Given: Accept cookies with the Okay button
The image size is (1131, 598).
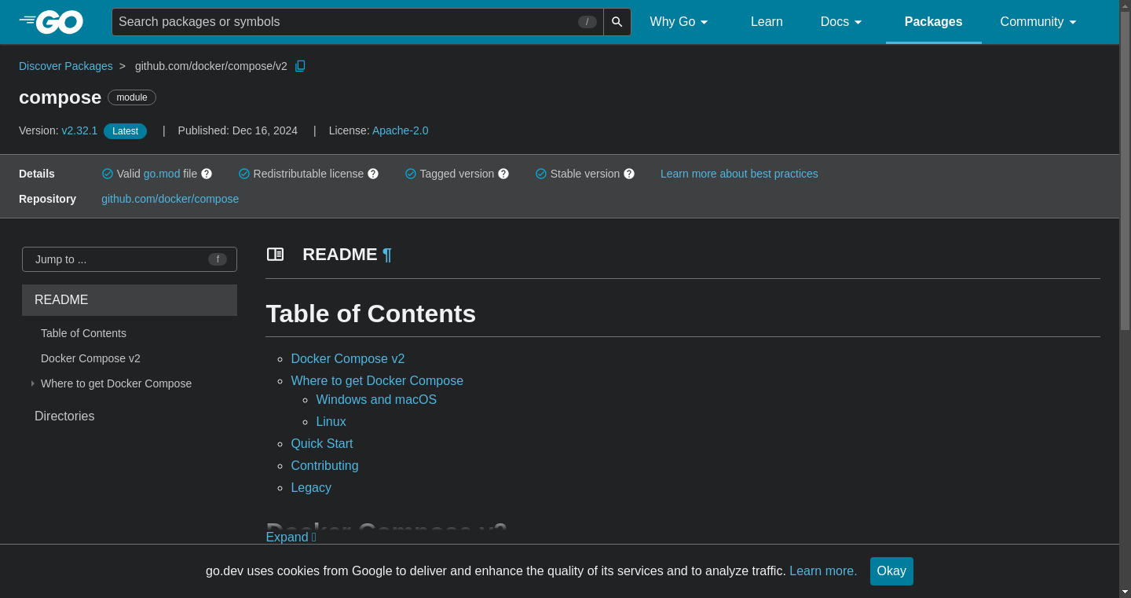Looking at the screenshot, I should (891, 571).
